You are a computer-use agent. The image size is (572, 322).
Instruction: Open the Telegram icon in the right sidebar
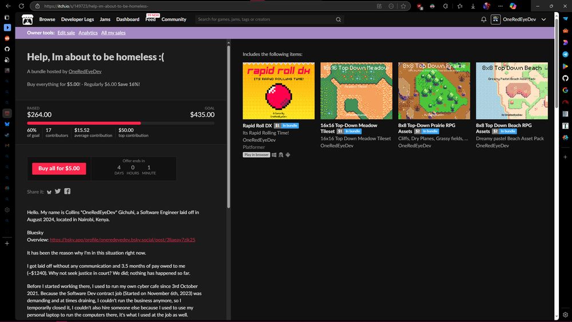click(566, 54)
